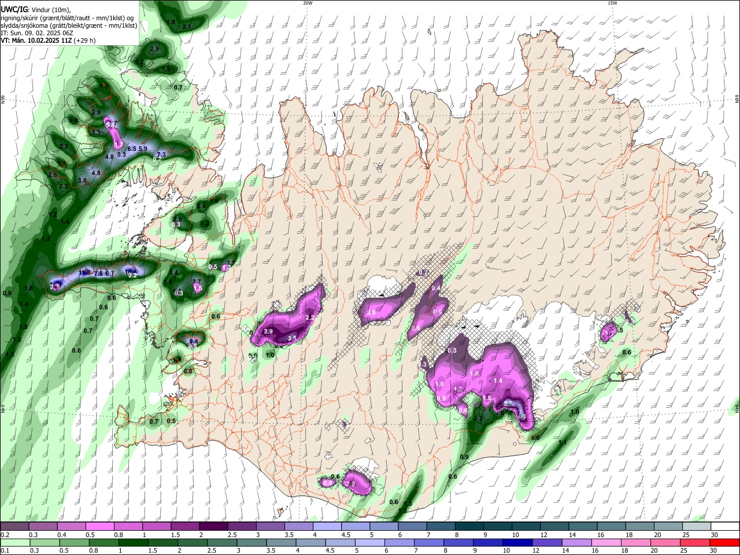Click the 1.1 rainfall value off the southeast coast

tap(563, 442)
